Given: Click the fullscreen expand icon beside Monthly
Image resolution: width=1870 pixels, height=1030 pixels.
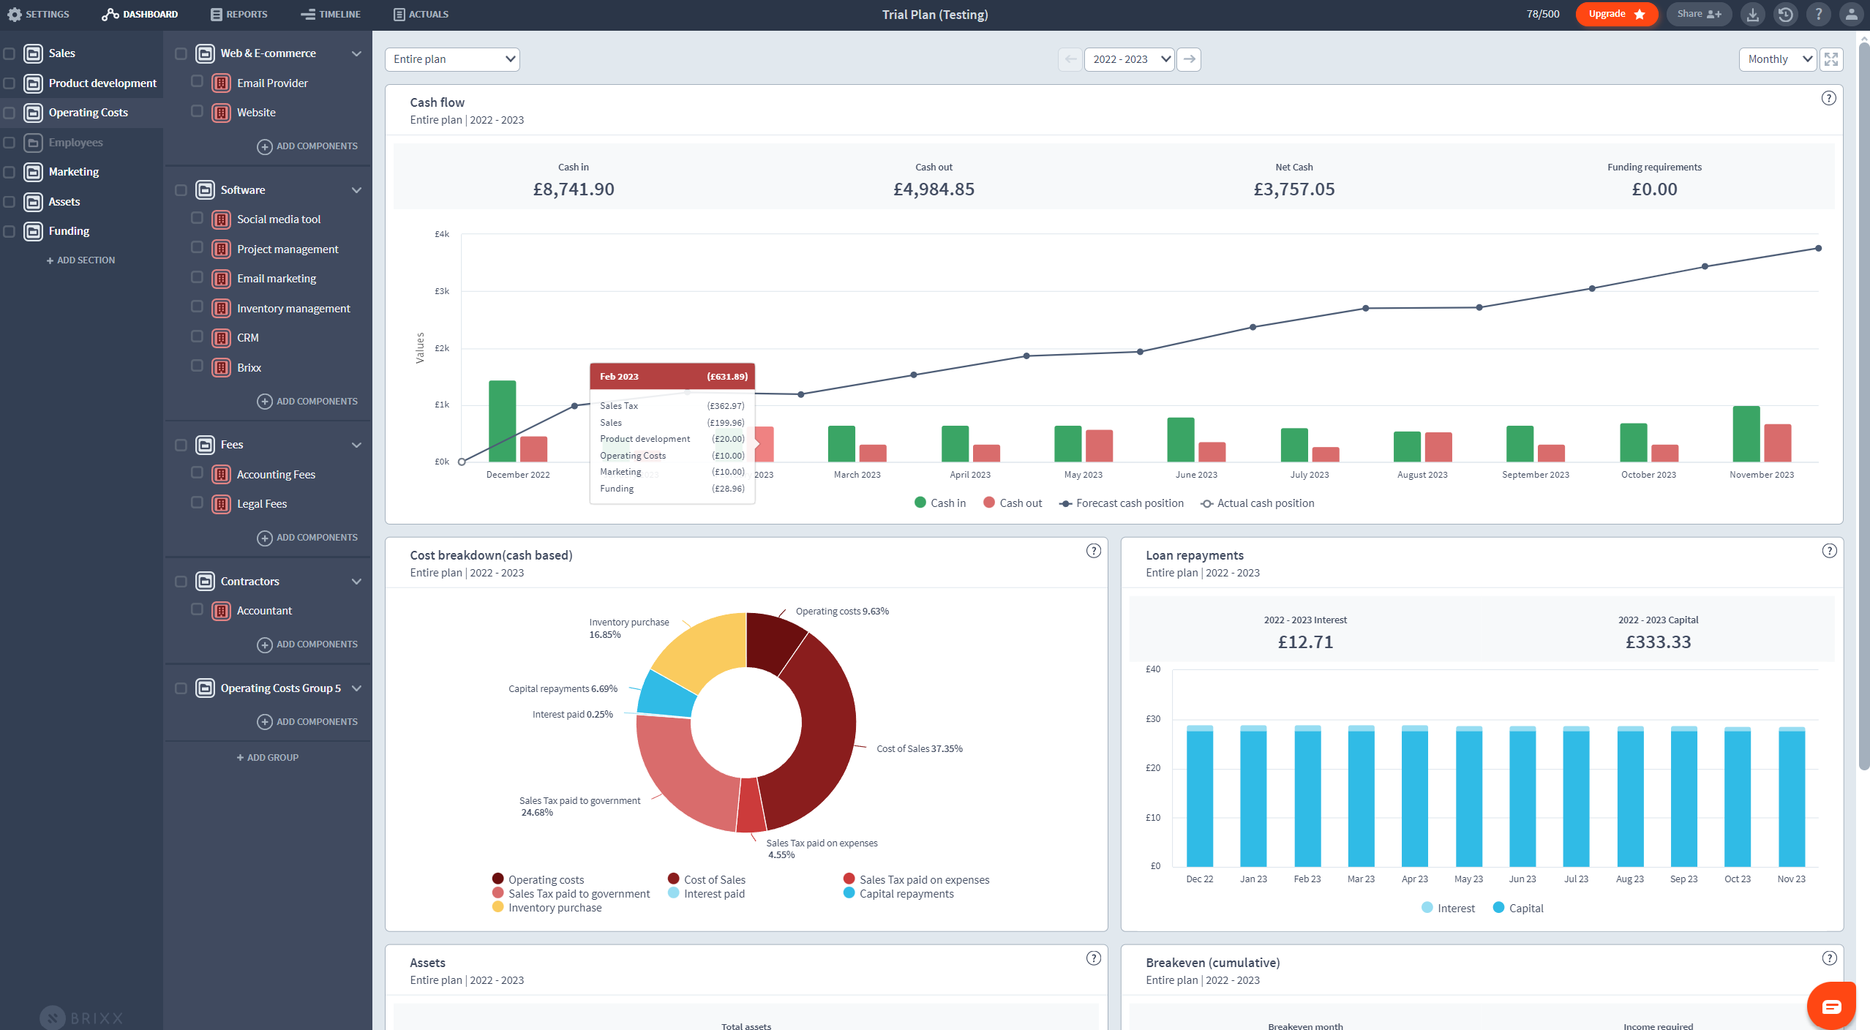Looking at the screenshot, I should click(x=1831, y=59).
